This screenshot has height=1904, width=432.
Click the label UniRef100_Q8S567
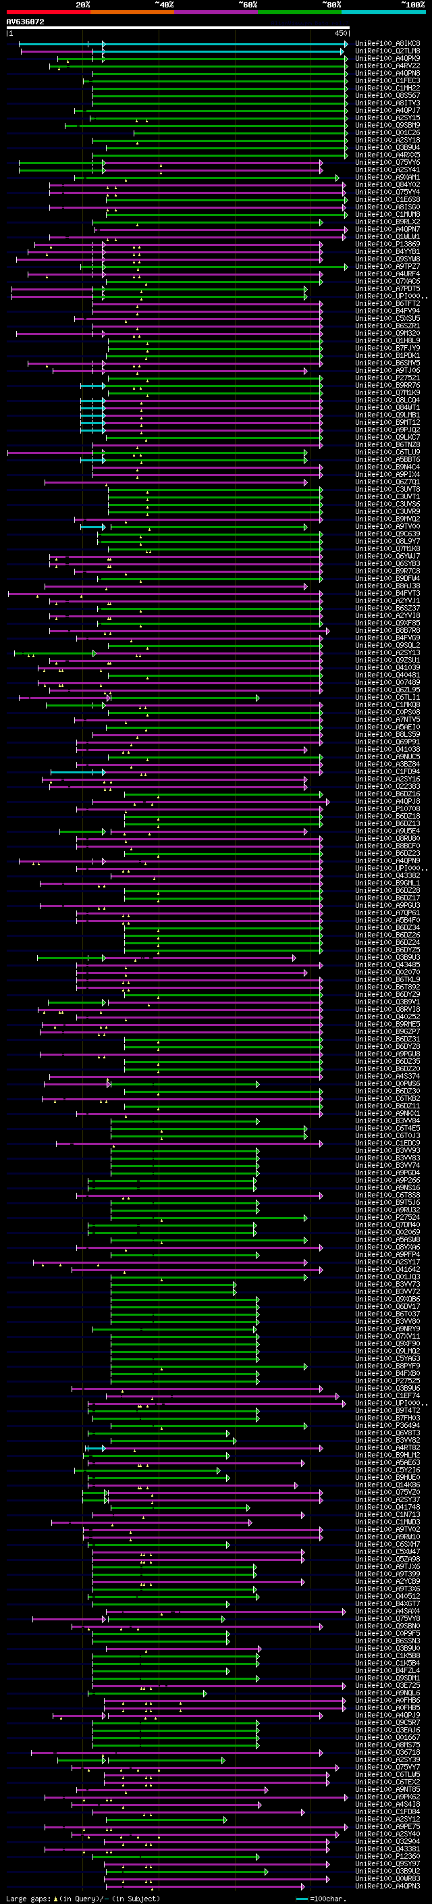point(387,95)
